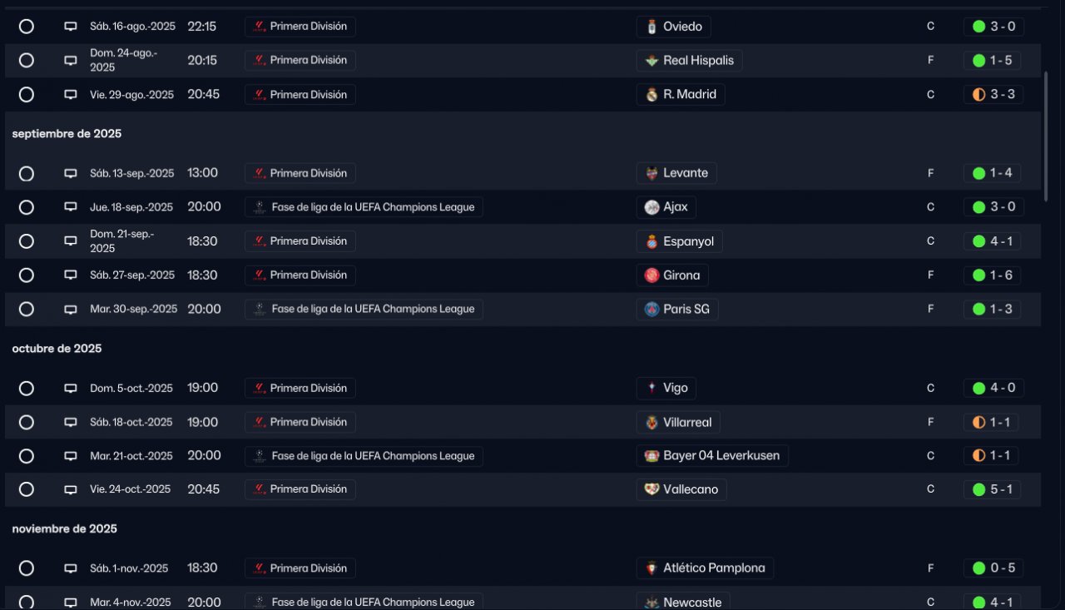Click the Villarreal club crest icon
This screenshot has height=610, width=1065.
click(651, 423)
